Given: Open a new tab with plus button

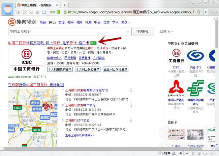Looking at the screenshot, I should (65, 5).
